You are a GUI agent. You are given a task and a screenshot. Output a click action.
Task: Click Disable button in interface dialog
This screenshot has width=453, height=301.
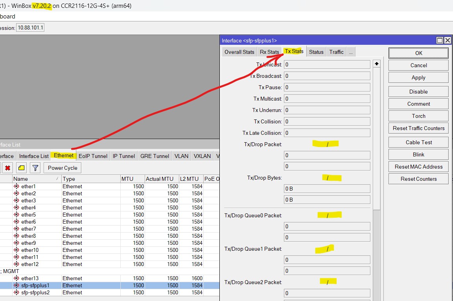coord(418,92)
